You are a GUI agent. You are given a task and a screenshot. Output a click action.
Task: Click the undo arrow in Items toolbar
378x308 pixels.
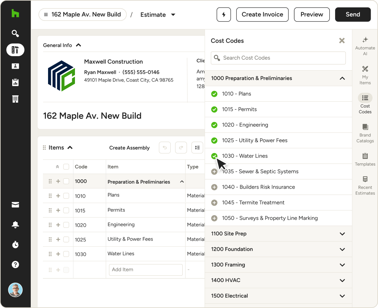[x=165, y=148]
